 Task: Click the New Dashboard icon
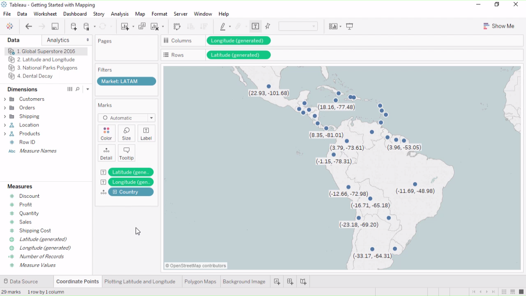290,282
